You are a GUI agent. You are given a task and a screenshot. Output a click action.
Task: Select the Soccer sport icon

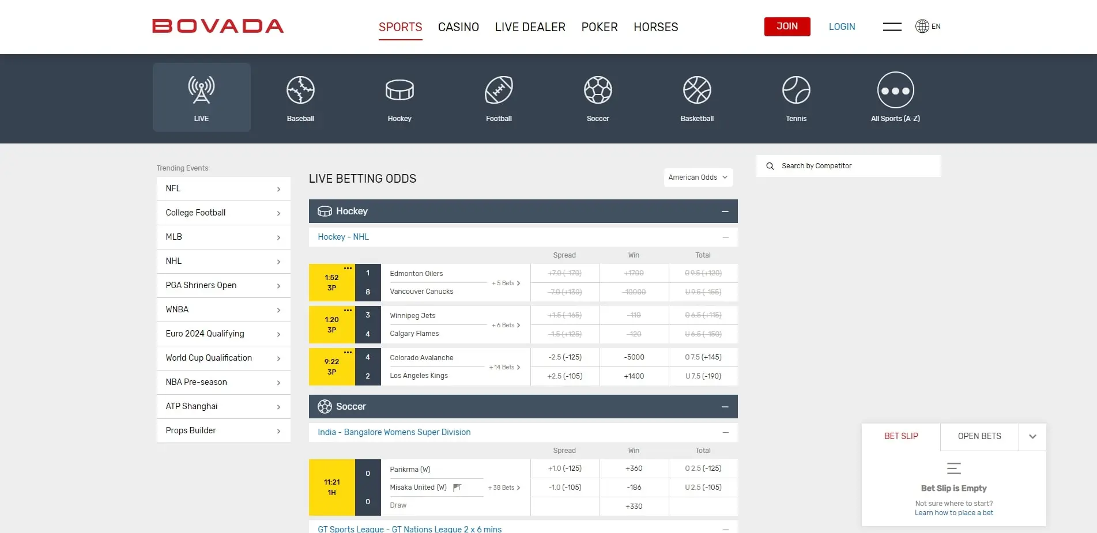click(598, 97)
